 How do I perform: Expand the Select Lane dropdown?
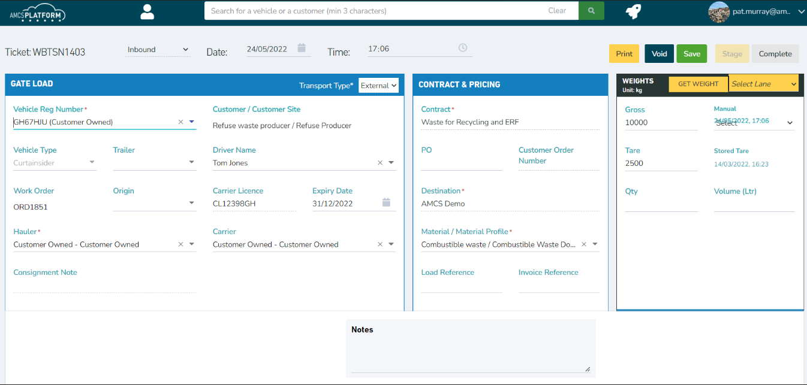point(763,84)
